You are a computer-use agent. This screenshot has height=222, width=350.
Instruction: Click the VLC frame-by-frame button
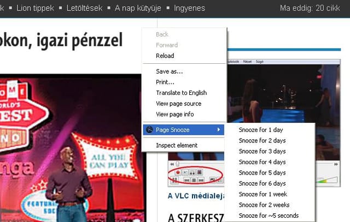coord(200,172)
